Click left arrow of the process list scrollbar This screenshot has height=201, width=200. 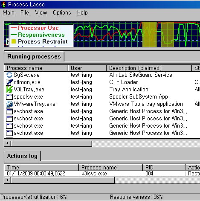(x=8, y=144)
